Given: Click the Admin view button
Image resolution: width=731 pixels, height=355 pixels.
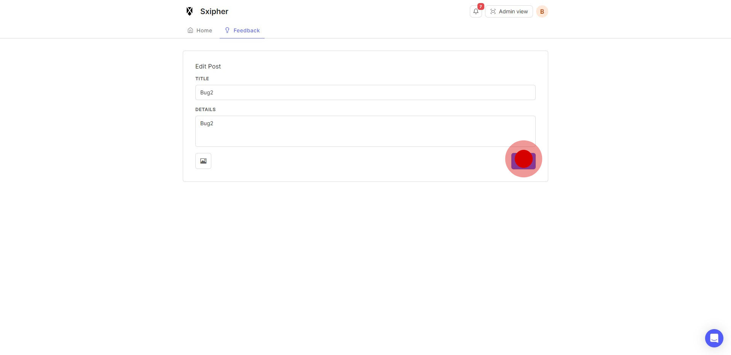Looking at the screenshot, I should click(x=509, y=11).
